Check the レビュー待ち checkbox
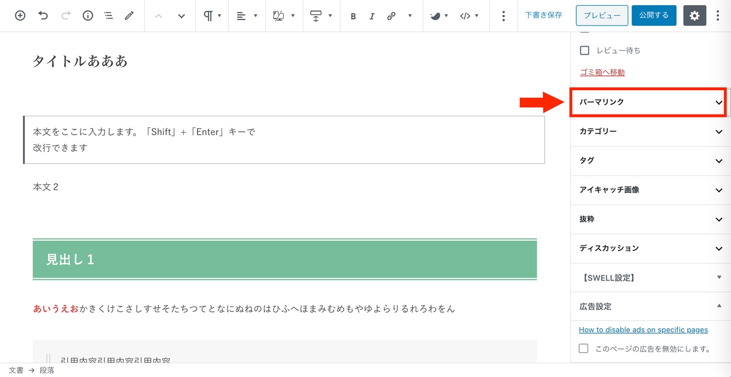The width and height of the screenshot is (731, 377). coord(584,50)
